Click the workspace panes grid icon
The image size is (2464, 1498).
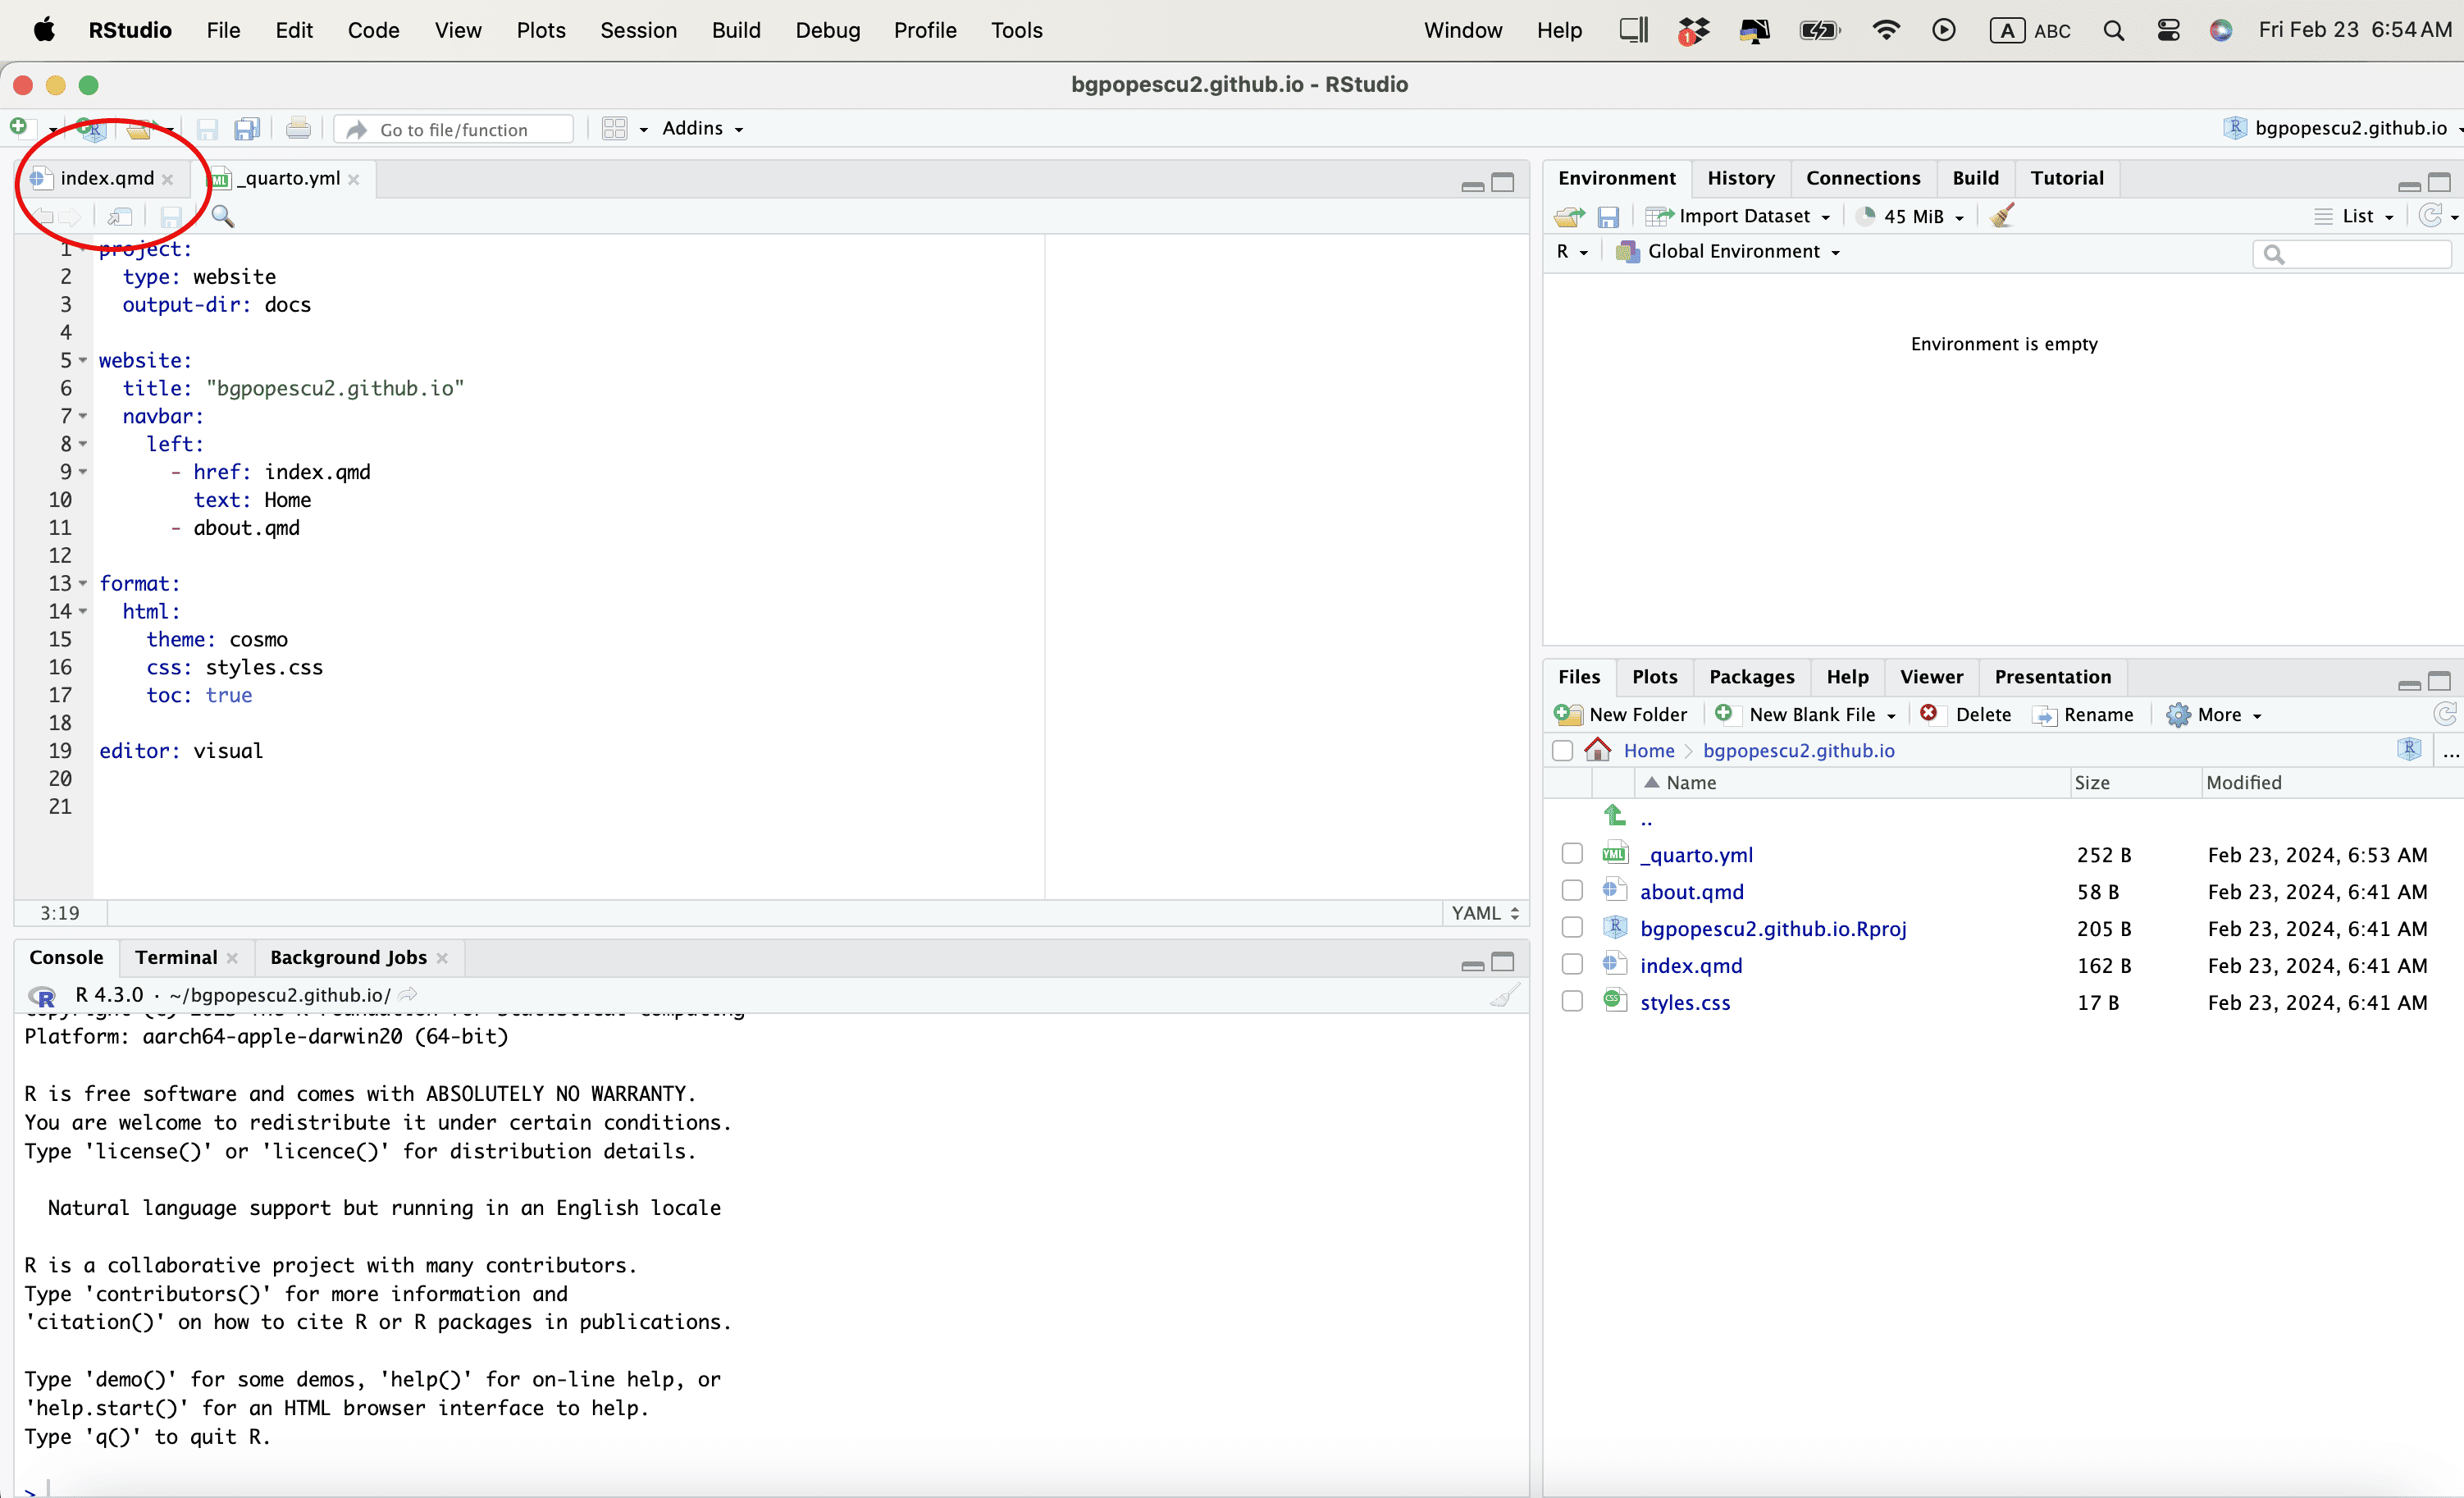pyautogui.click(x=614, y=129)
